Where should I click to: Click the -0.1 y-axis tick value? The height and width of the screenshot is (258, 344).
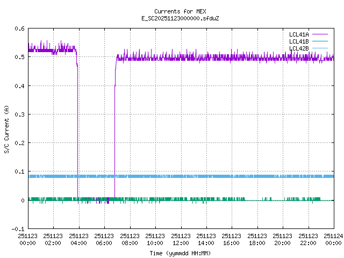(x=18, y=229)
